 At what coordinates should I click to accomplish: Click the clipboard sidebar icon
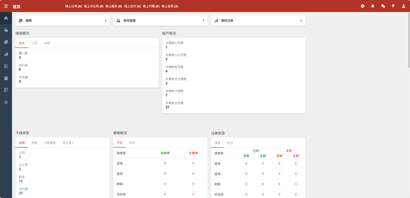(x=6, y=78)
